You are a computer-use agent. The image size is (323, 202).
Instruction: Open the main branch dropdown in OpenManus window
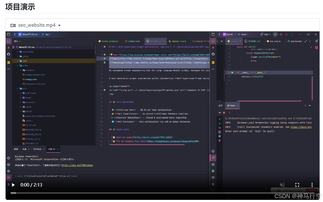(243, 34)
